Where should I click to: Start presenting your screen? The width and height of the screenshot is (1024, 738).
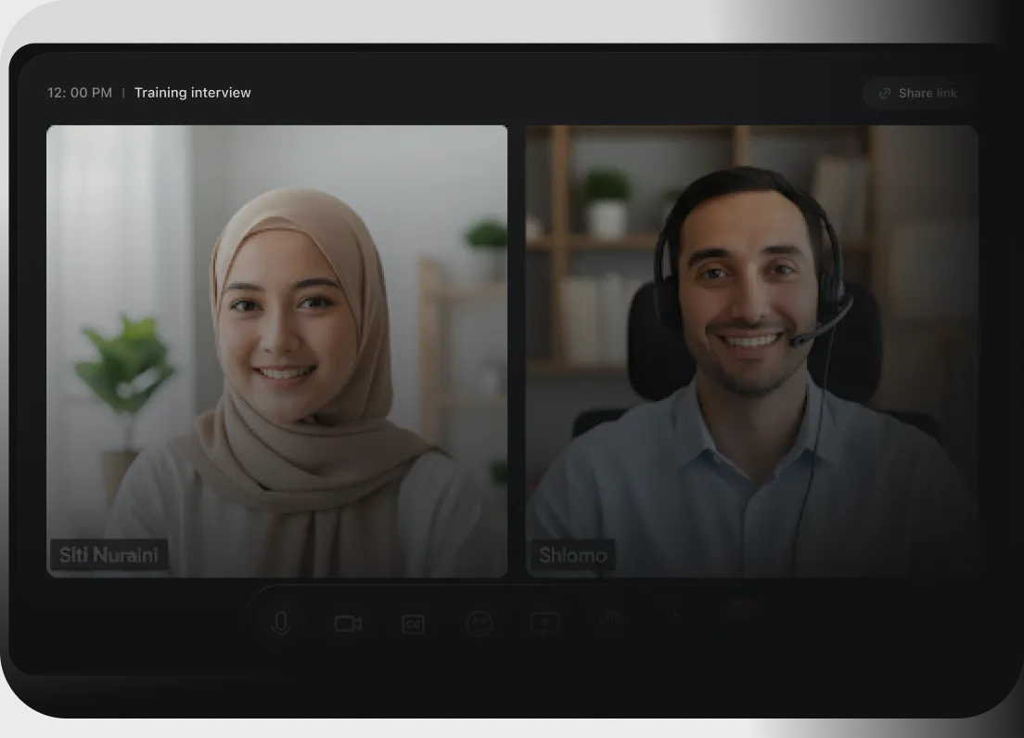(x=545, y=622)
